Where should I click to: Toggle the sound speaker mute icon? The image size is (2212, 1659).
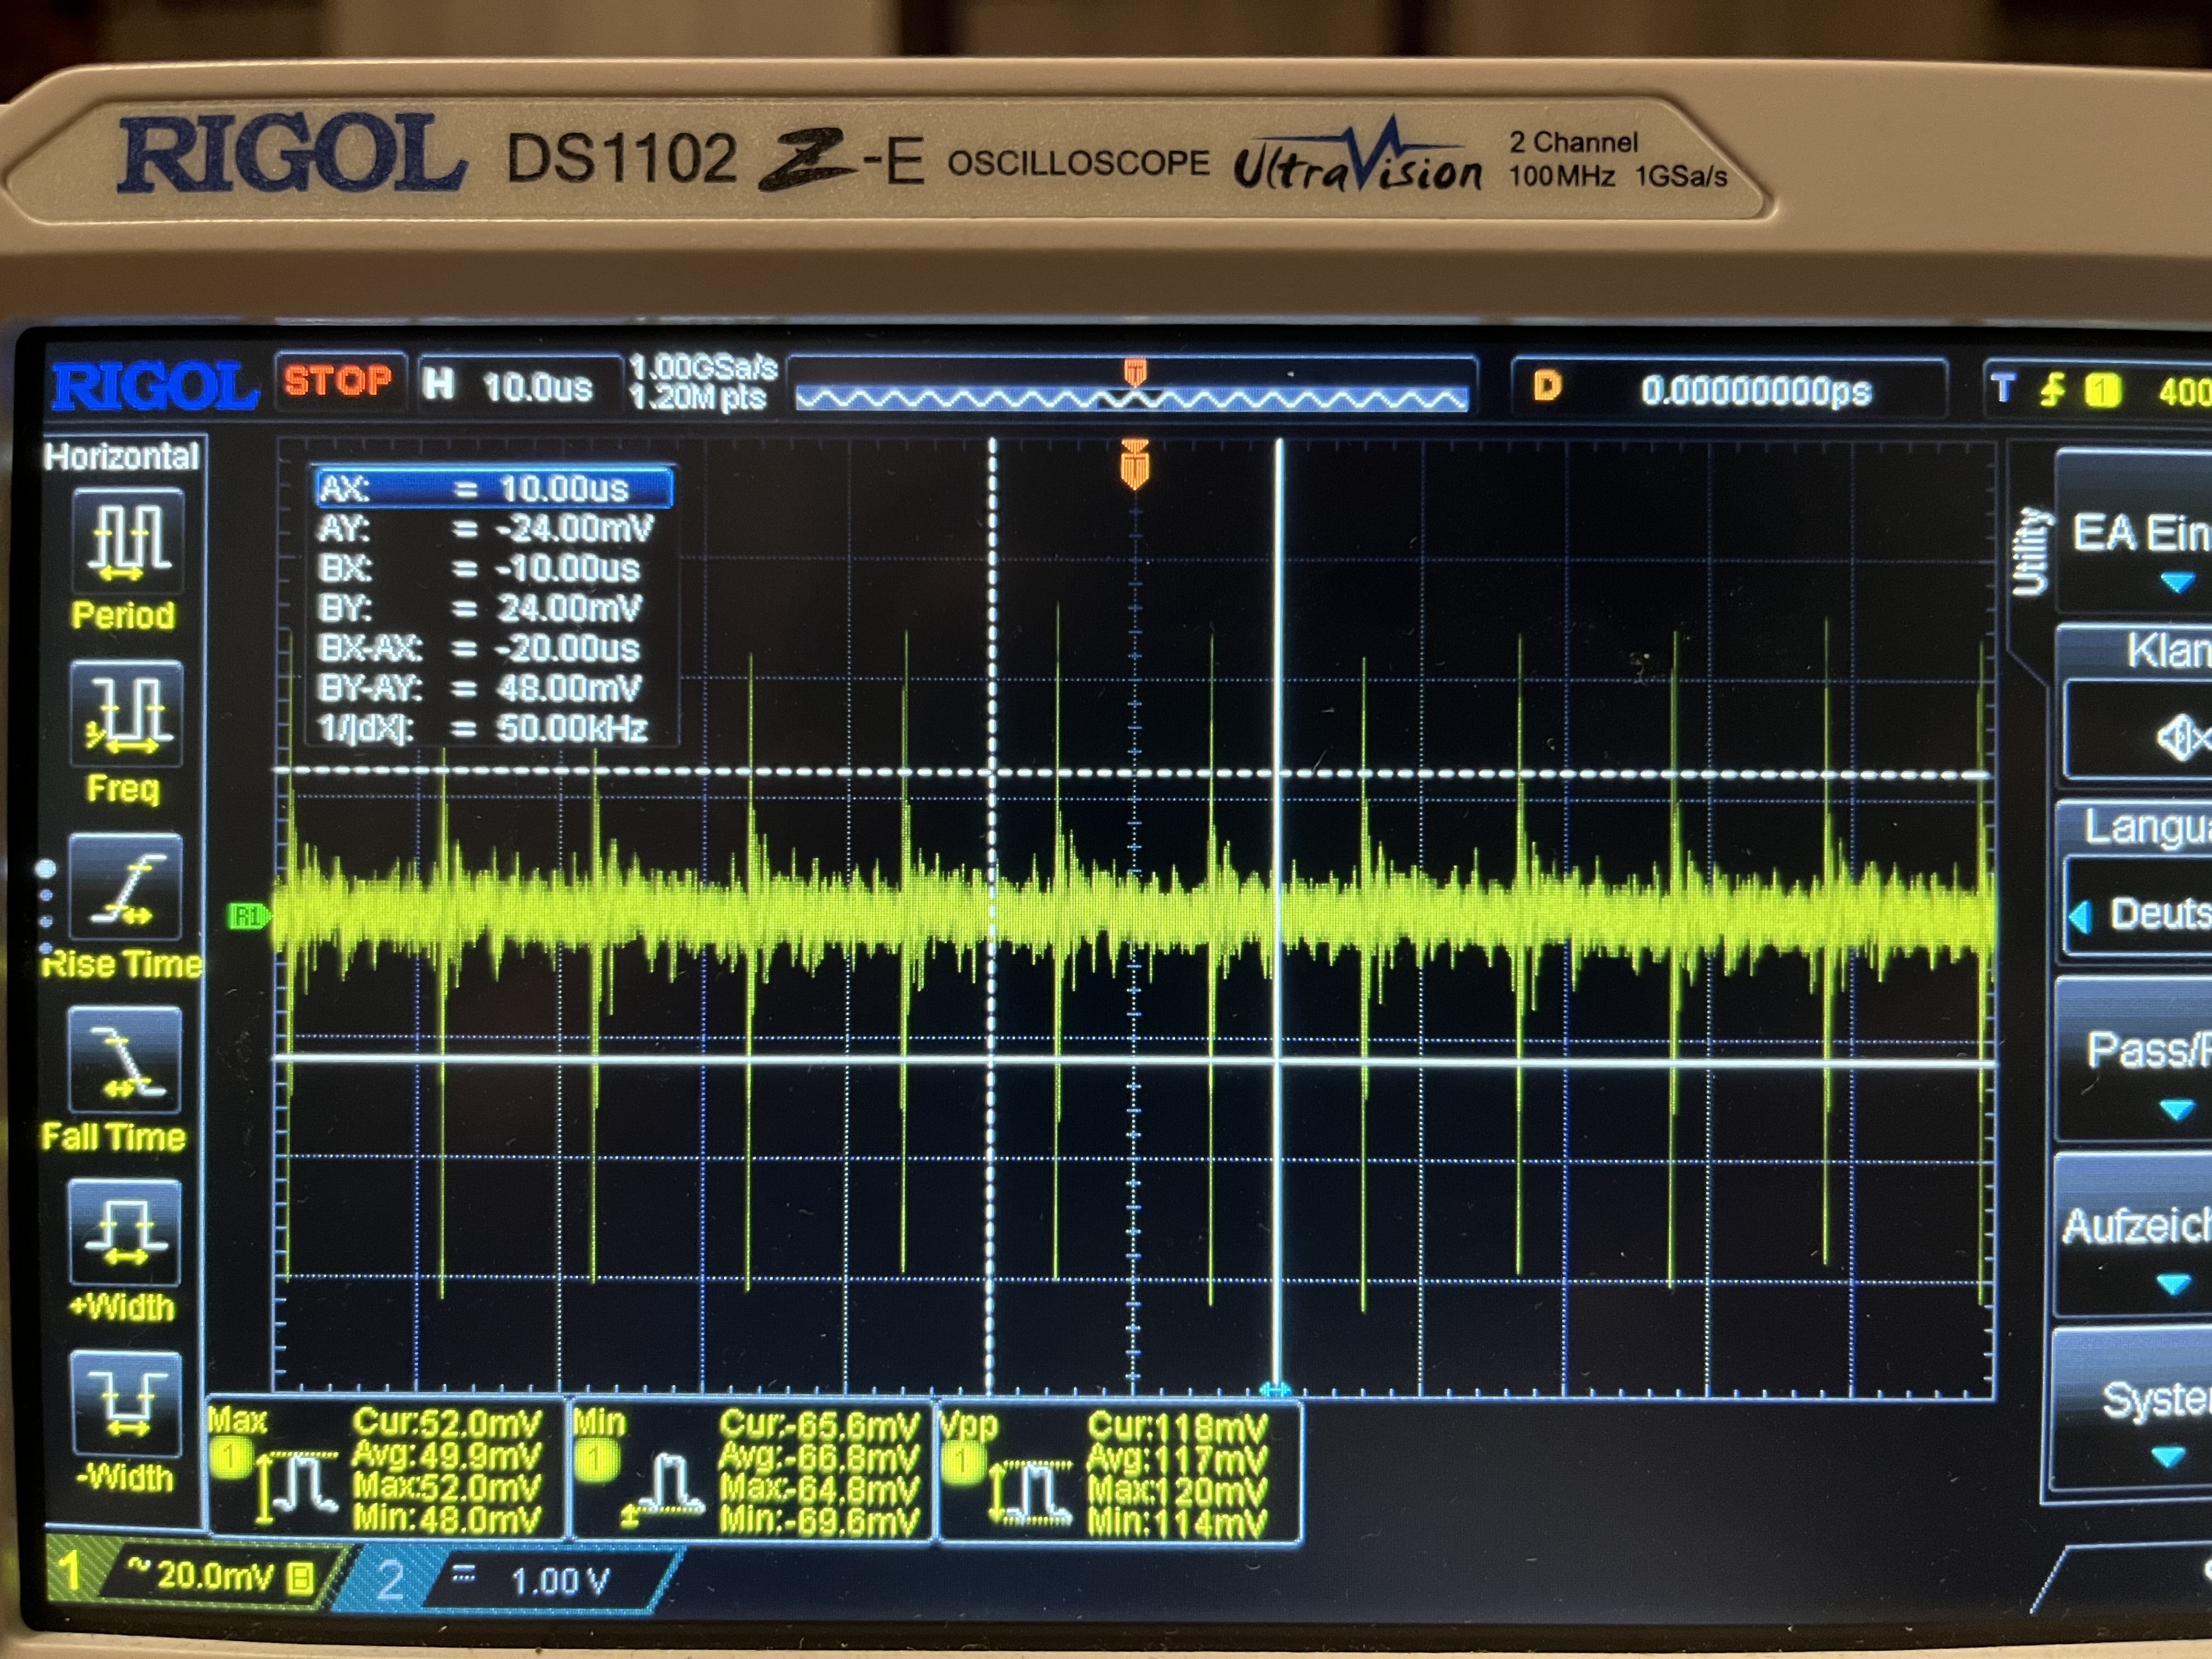[x=2180, y=738]
